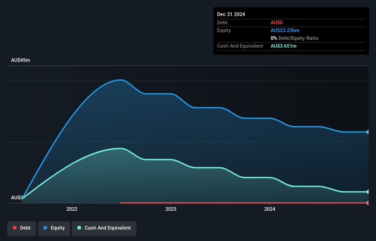Click the AU$45m y-axis label
Screen dimensions: 376x241
click(20, 60)
